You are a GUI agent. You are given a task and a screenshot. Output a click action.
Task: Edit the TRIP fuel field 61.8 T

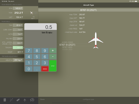pos(18,25)
